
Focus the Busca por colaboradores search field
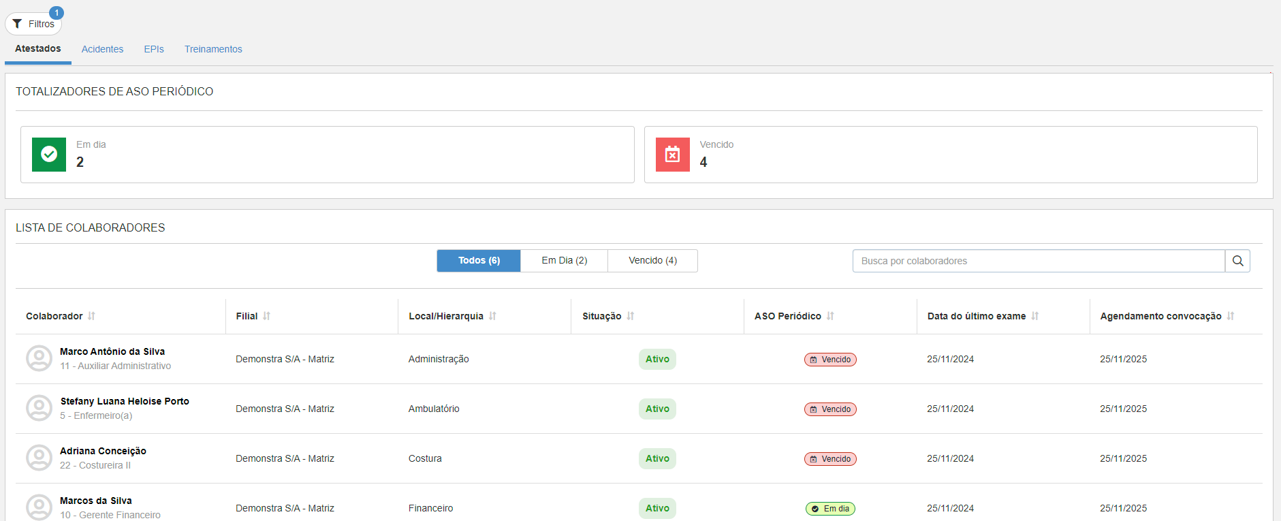click(x=1039, y=261)
